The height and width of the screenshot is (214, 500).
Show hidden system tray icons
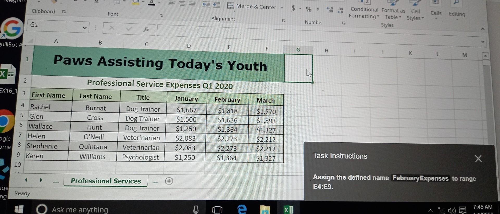pos(431,210)
